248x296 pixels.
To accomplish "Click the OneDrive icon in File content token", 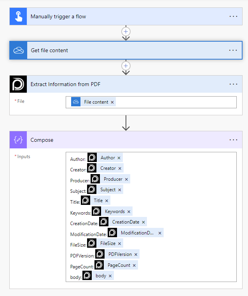I will click(x=76, y=102).
